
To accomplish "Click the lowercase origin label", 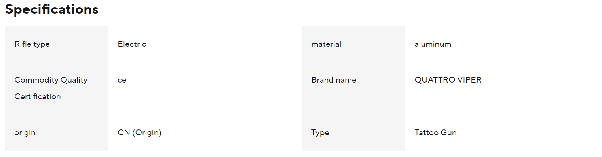I will (x=25, y=133).
